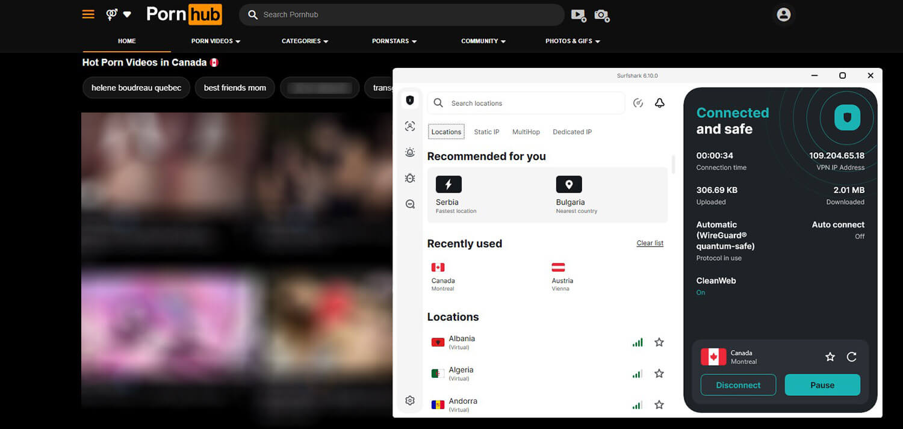
Task: Click the locations list scrollbar in Surfshark
Action: (x=673, y=164)
